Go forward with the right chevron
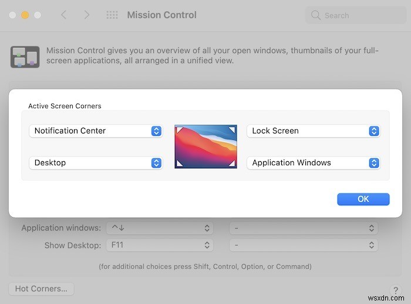The width and height of the screenshot is (411, 304). pos(87,15)
